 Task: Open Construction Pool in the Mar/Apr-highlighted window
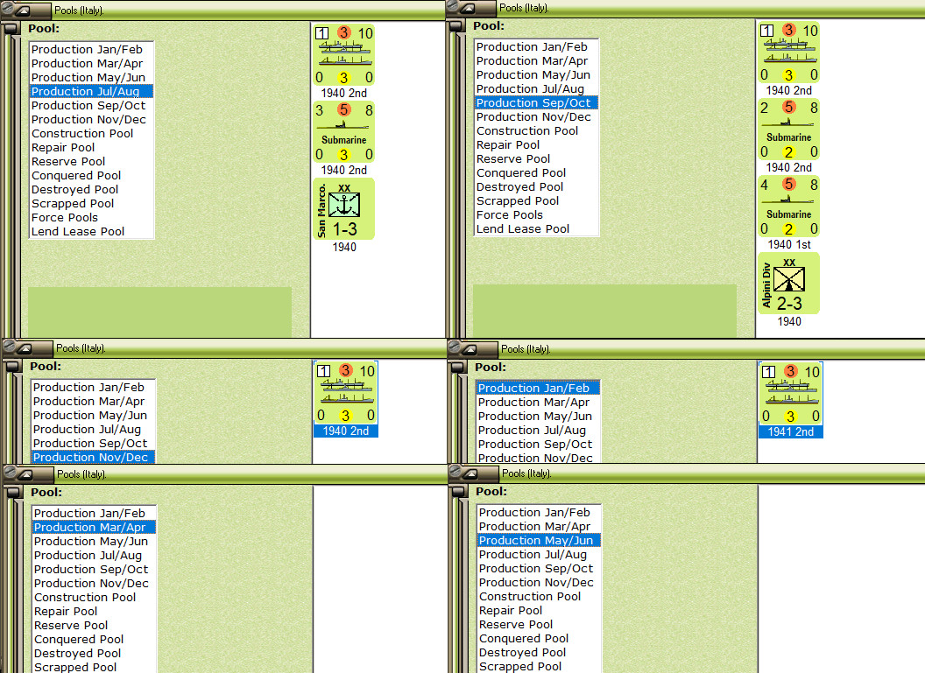(x=94, y=598)
